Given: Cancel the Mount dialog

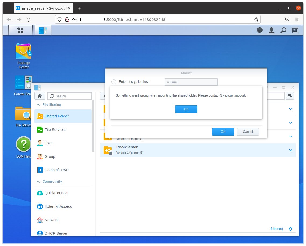Looking at the screenshot, I should click(248, 132).
